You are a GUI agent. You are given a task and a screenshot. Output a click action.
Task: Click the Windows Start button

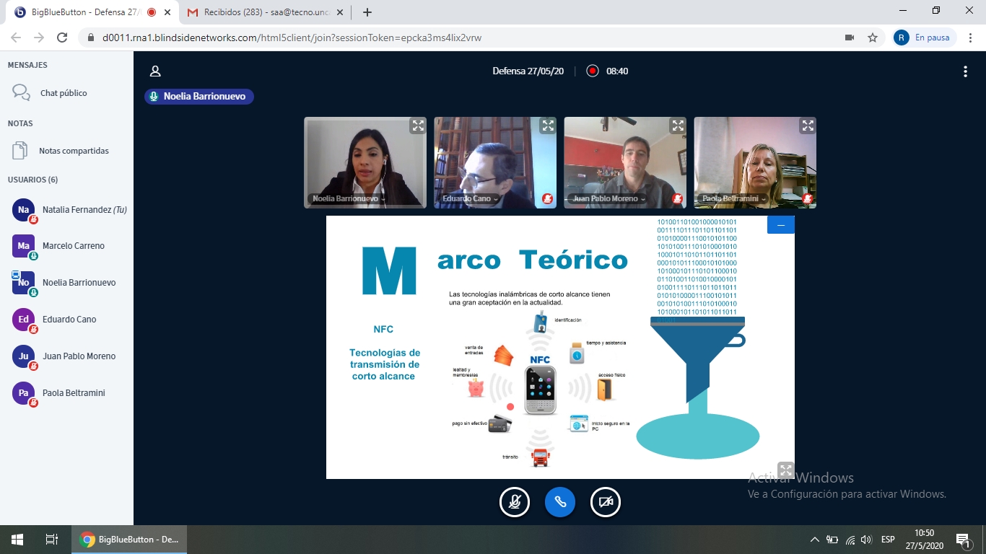click(17, 539)
